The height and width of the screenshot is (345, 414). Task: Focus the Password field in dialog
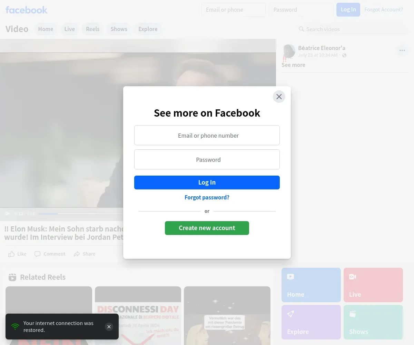[x=207, y=159]
